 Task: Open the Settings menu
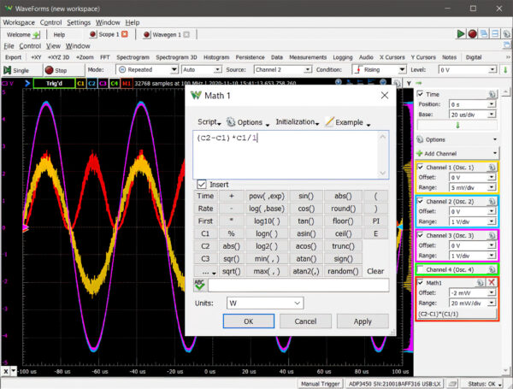[79, 21]
